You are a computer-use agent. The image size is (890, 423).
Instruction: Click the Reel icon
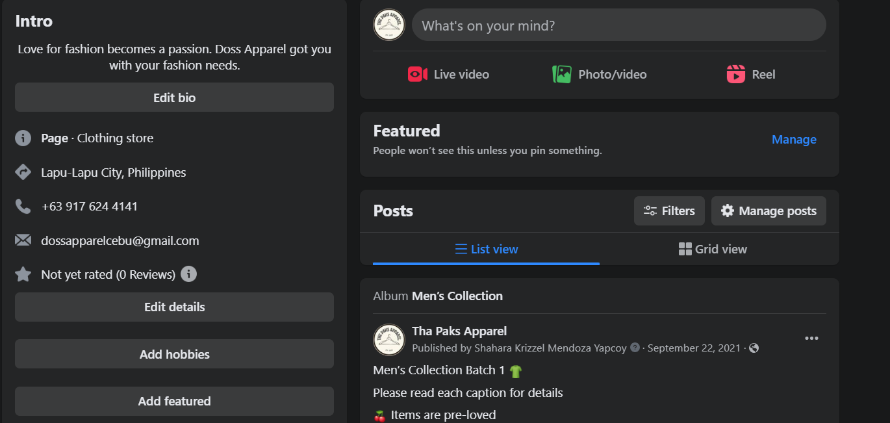click(x=735, y=74)
